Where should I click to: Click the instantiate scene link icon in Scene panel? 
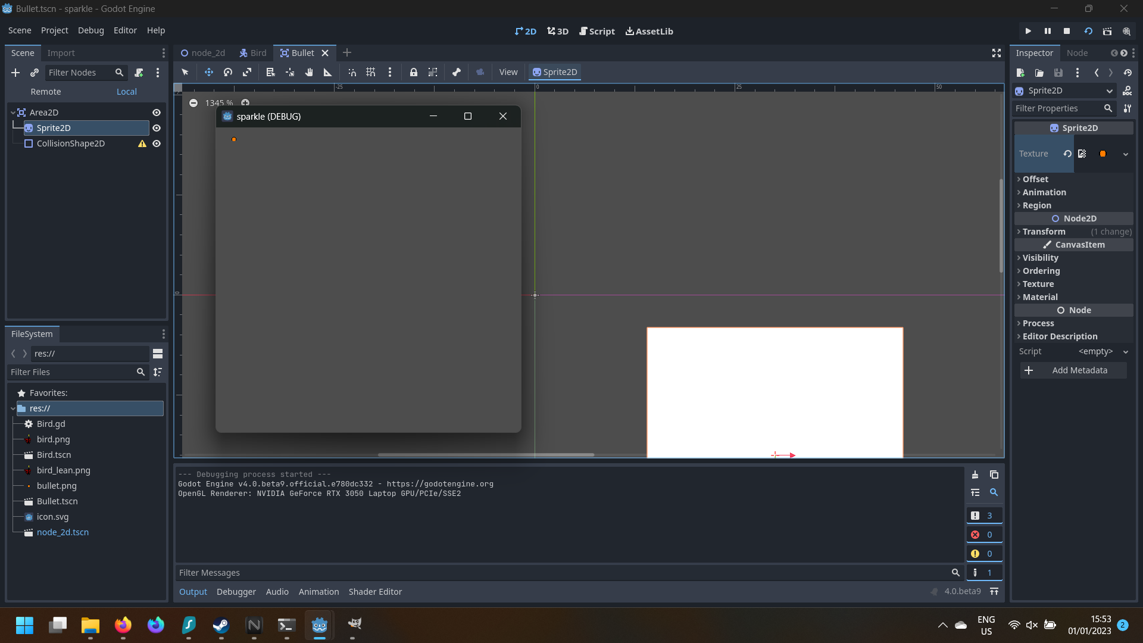[x=34, y=73]
